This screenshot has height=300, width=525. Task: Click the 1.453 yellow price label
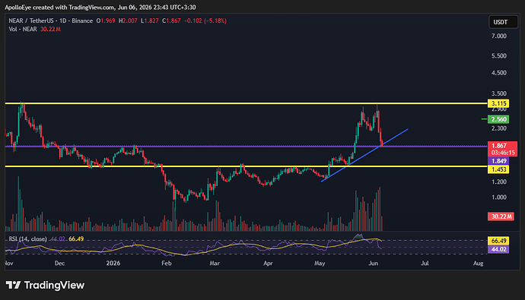tap(498, 169)
